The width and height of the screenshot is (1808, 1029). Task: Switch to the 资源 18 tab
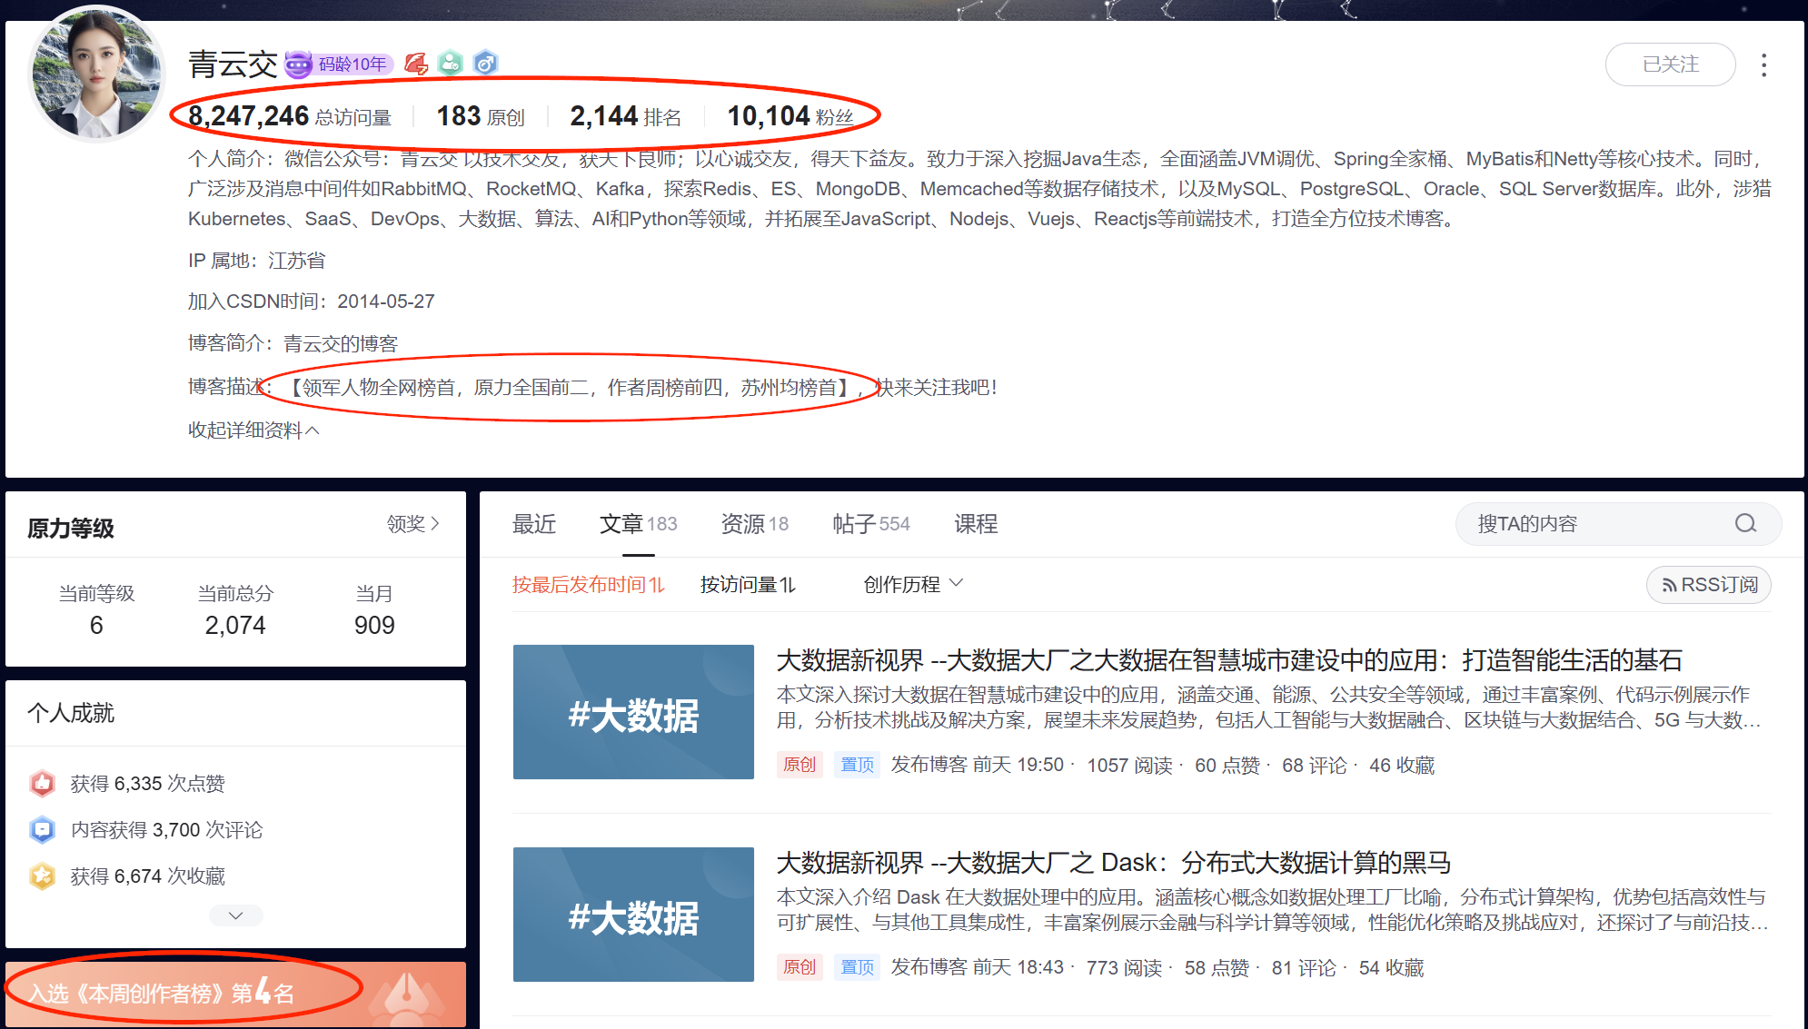point(754,524)
